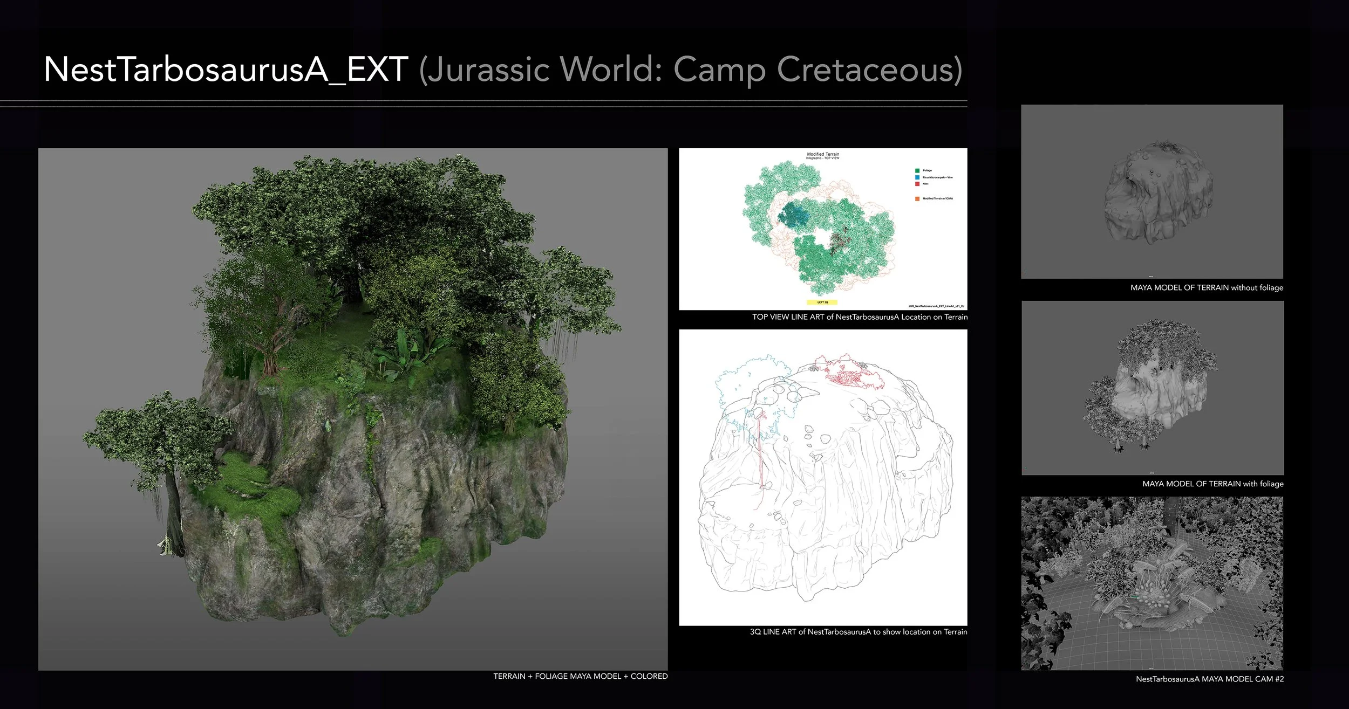Viewport: 1349px width, 709px height.
Task: Open Maya terrain model with foliage image
Action: pyautogui.click(x=1152, y=388)
